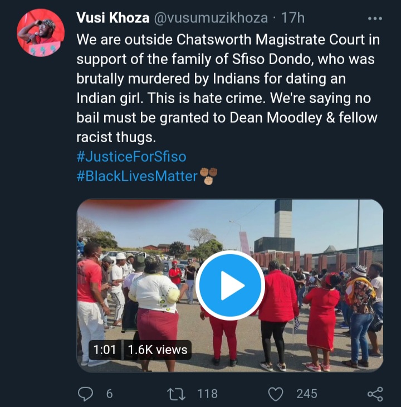Open the three-dot more options menu
This screenshot has height=407, width=401.
pyautogui.click(x=375, y=18)
